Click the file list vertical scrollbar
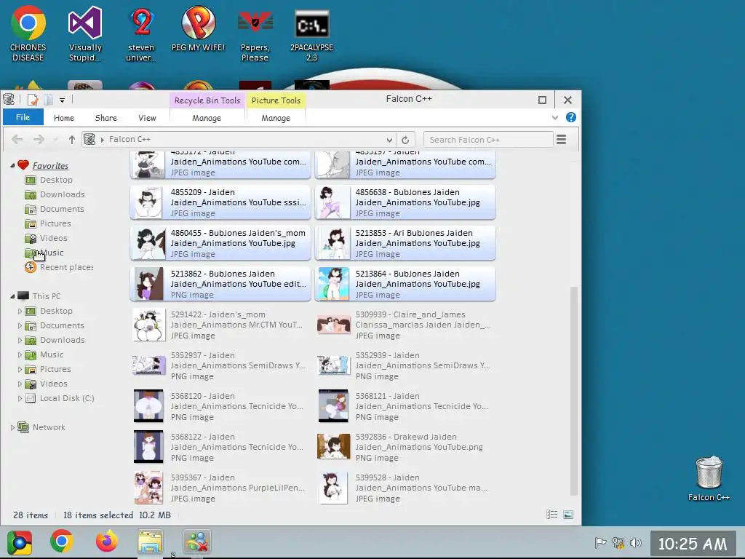Screen dimensions: 745x559 [x=573, y=390]
